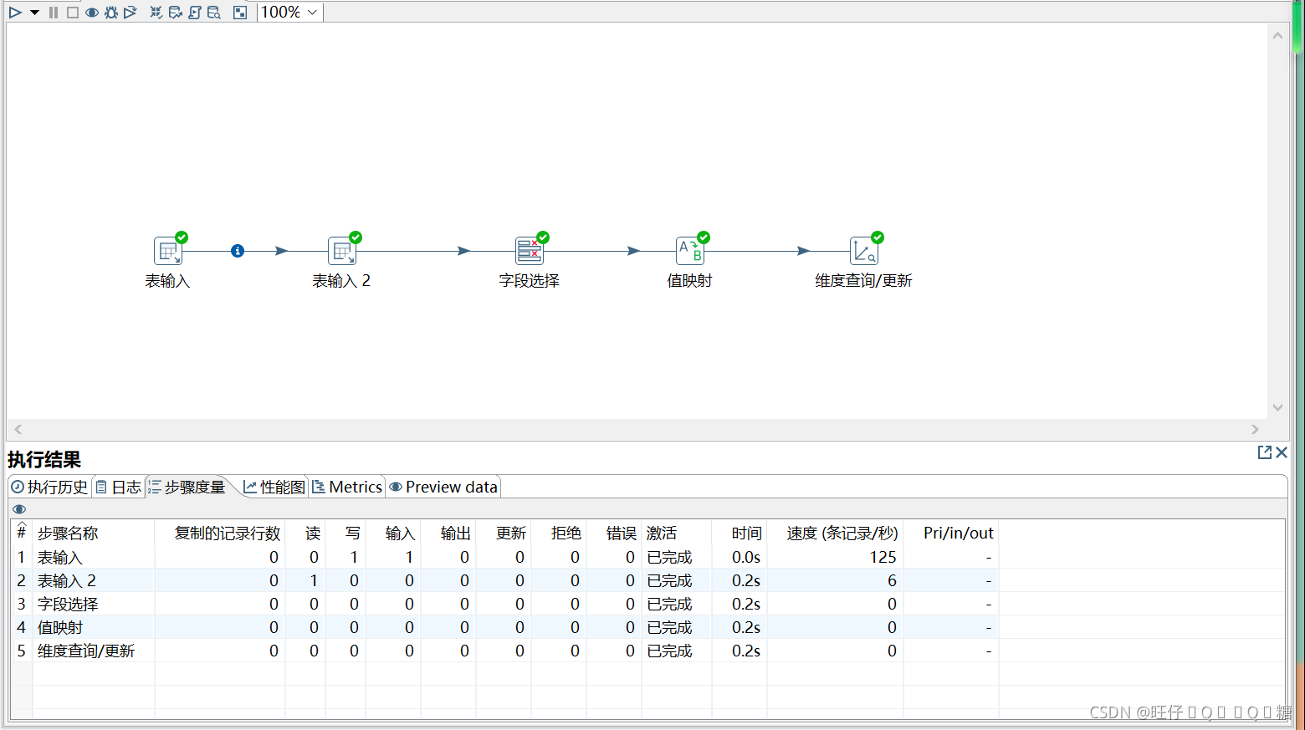Image resolution: width=1305 pixels, height=730 pixels.
Task: Sort by the 激活 column header
Action: pyautogui.click(x=676, y=533)
